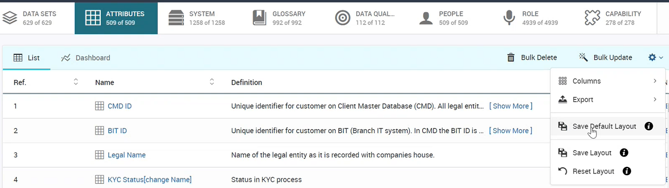Click info icon next to Reset Layout
669x188 pixels.
point(627,171)
